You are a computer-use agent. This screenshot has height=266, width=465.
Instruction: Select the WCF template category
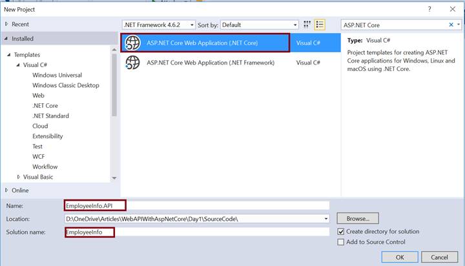[x=39, y=157]
